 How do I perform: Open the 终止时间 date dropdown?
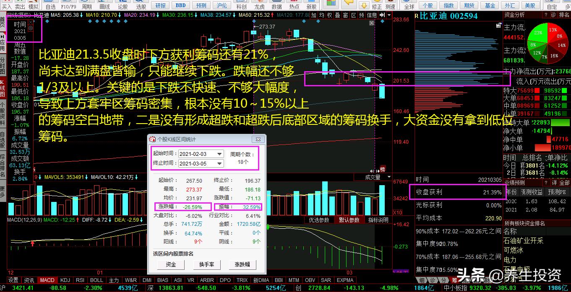(x=220, y=164)
